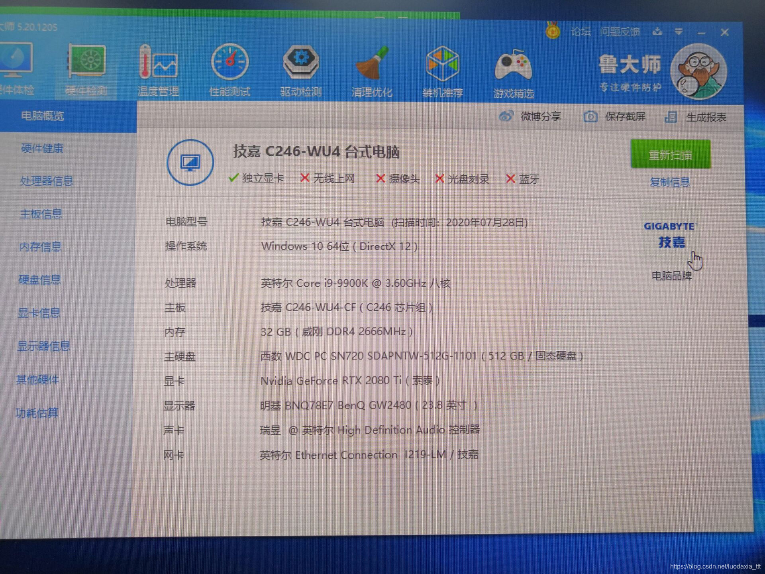Click the 微博分享 Weibo icon
Image resolution: width=765 pixels, height=574 pixels.
tap(506, 116)
